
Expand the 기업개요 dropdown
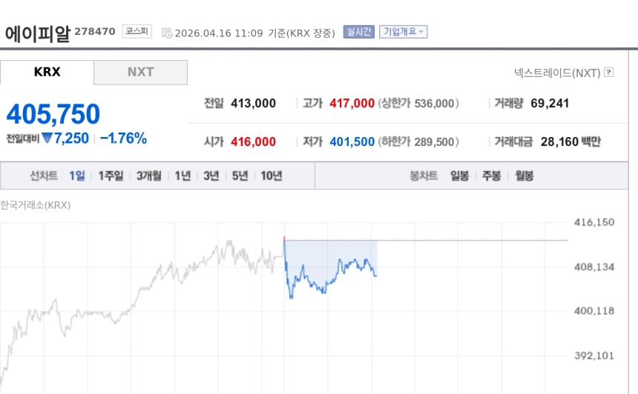403,32
